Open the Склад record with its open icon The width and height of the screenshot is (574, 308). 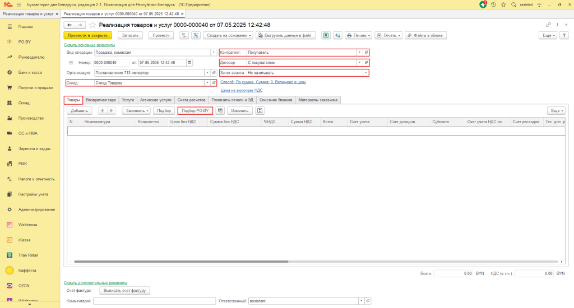click(x=214, y=83)
